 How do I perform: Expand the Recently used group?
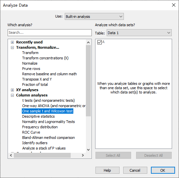12,42
